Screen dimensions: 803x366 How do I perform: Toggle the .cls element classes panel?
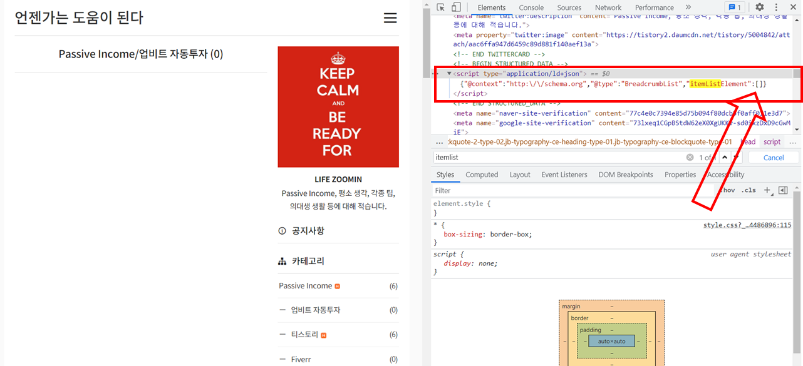[x=749, y=190]
